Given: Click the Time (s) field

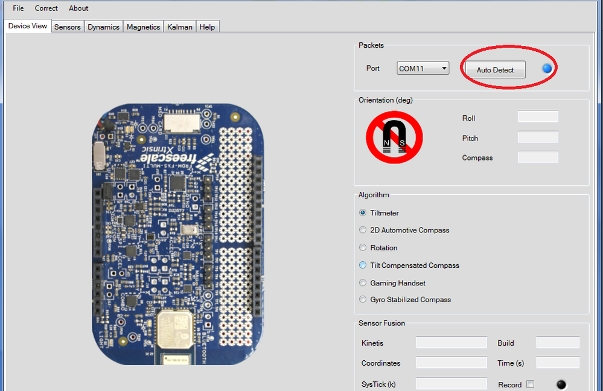Looking at the screenshot, I should click(x=558, y=363).
